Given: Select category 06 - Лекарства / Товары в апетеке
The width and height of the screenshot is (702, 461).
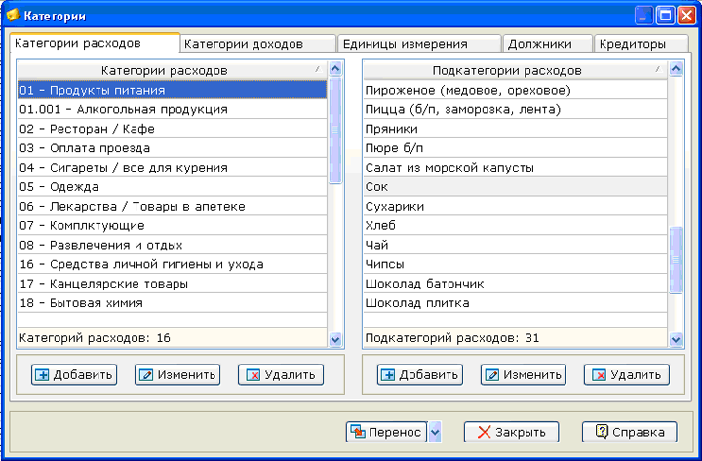Looking at the screenshot, I should click(x=172, y=206).
